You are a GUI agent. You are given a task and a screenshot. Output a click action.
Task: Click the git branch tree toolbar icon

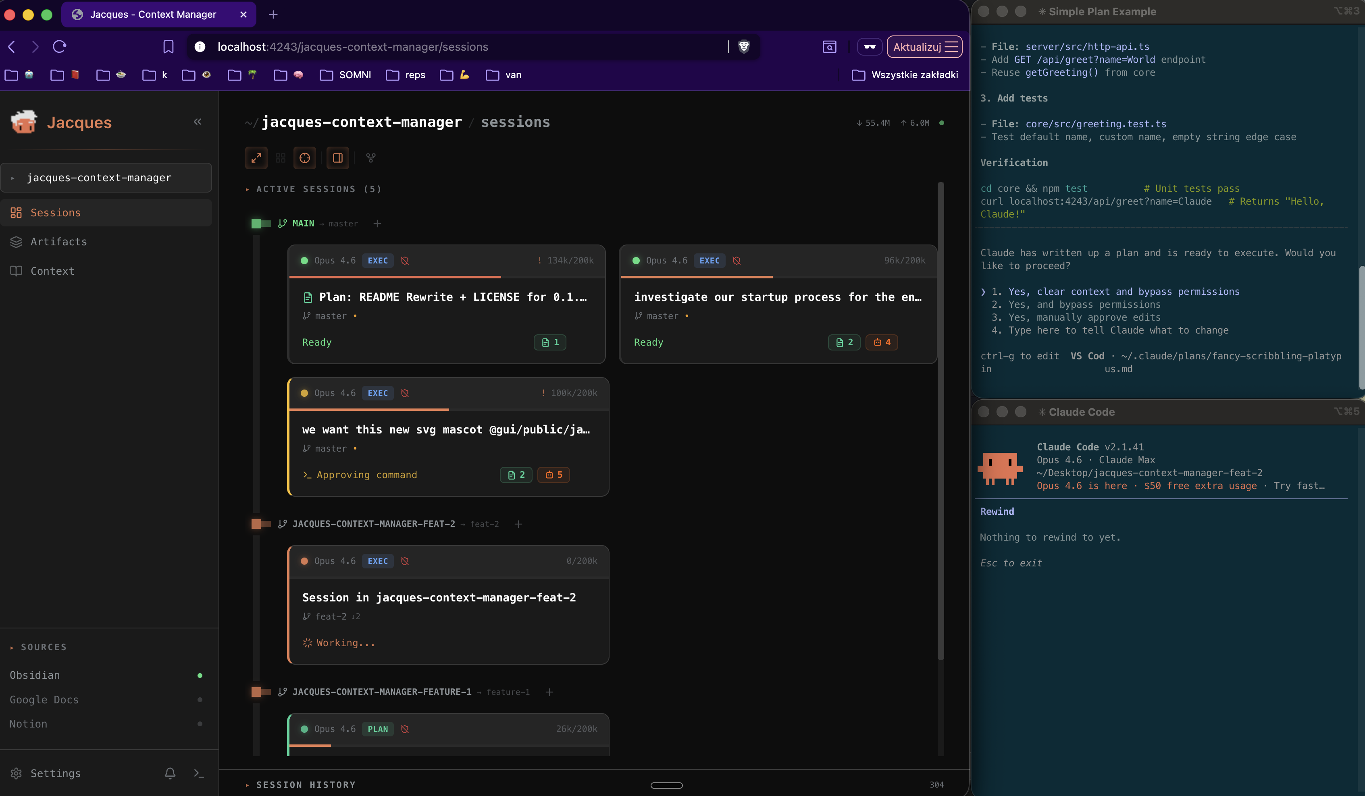coord(370,158)
